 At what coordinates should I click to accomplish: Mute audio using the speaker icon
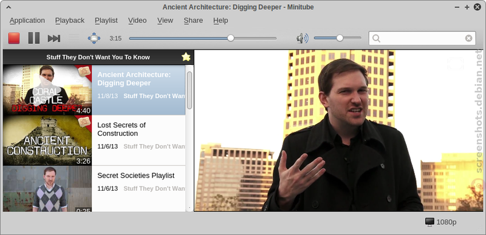[302, 38]
